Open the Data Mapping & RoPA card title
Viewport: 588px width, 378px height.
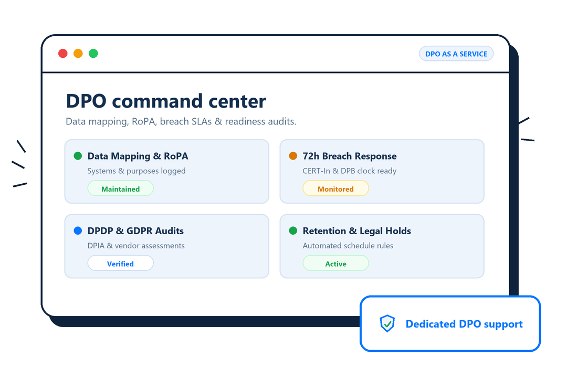(x=138, y=156)
